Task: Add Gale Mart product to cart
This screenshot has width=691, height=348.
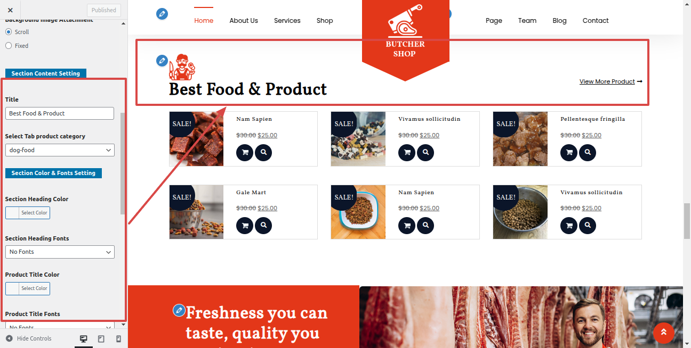Action: point(245,226)
